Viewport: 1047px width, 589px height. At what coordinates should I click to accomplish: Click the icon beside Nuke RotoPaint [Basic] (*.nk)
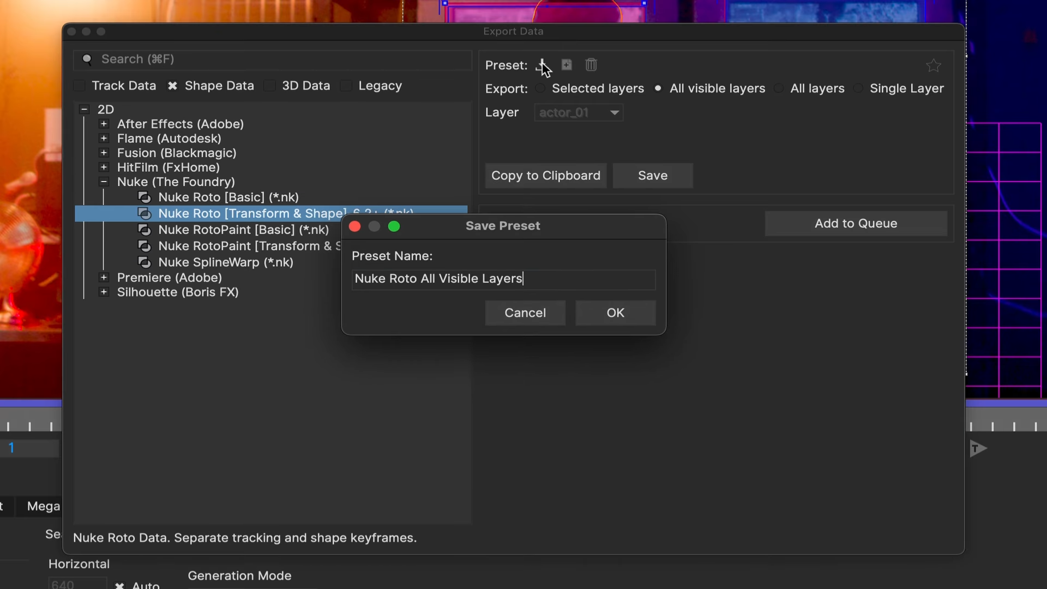[x=145, y=230]
